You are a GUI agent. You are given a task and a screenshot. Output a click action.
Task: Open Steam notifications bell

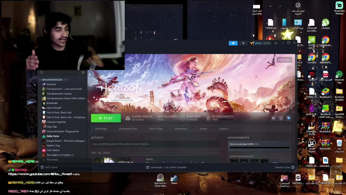[x=243, y=43]
